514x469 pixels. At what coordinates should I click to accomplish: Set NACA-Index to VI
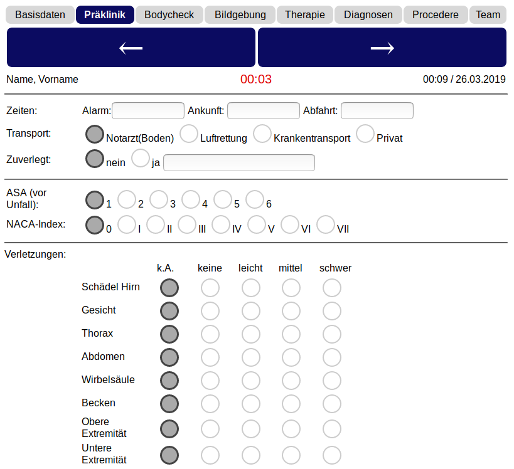[290, 224]
